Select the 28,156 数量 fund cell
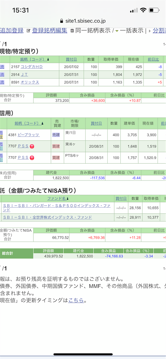Viewport: 166px width, 359px height. 135,208
